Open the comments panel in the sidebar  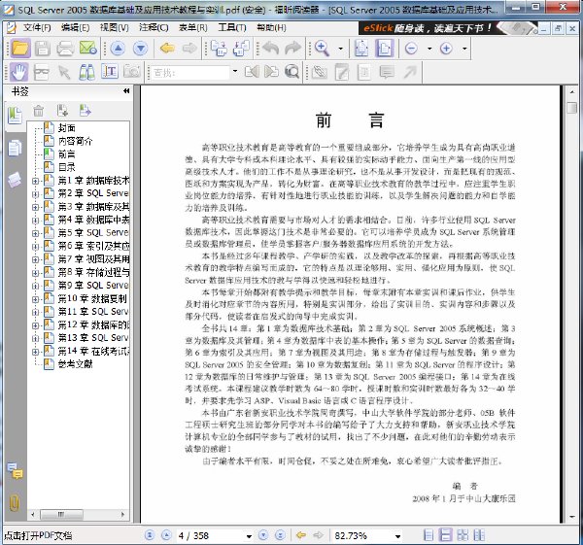coord(16,470)
